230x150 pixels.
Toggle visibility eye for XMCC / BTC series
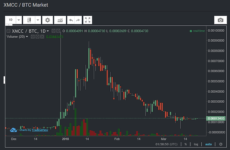coord(54,31)
